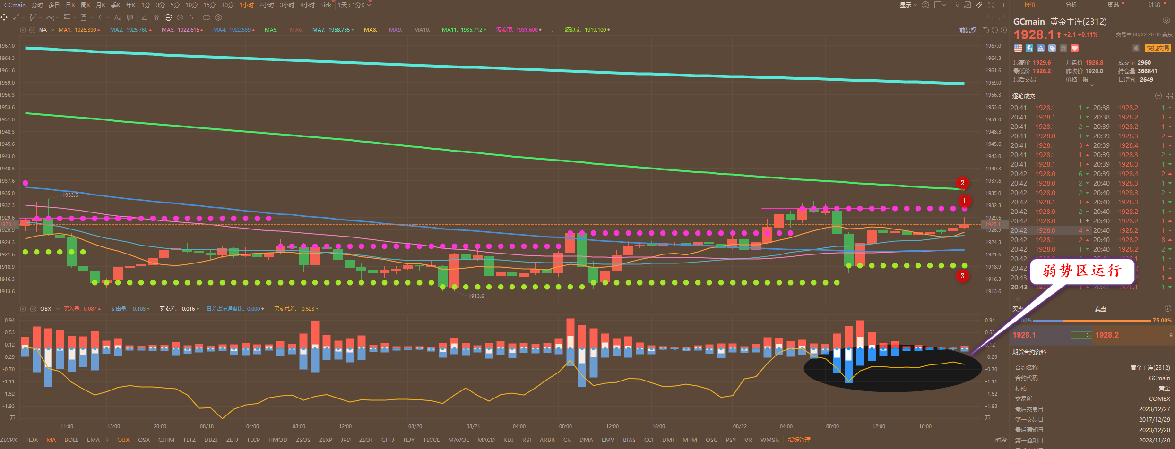Close the QBX indicator panel

33,309
